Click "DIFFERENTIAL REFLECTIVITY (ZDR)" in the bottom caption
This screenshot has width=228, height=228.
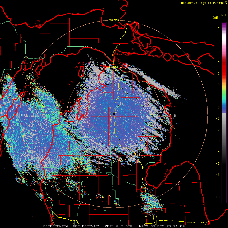tap(79, 226)
